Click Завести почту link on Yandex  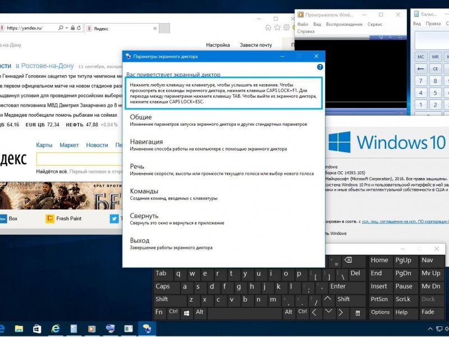[x=256, y=45]
